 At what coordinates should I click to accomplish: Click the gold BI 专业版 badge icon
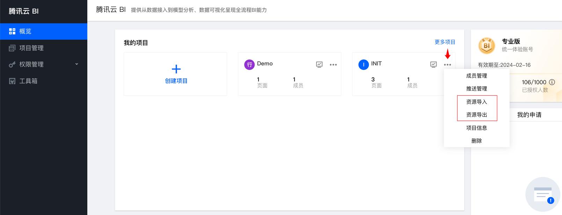point(487,46)
